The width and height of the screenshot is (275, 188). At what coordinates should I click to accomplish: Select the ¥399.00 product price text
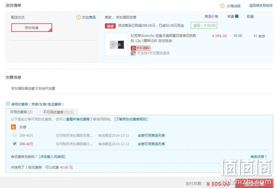pos(219,36)
